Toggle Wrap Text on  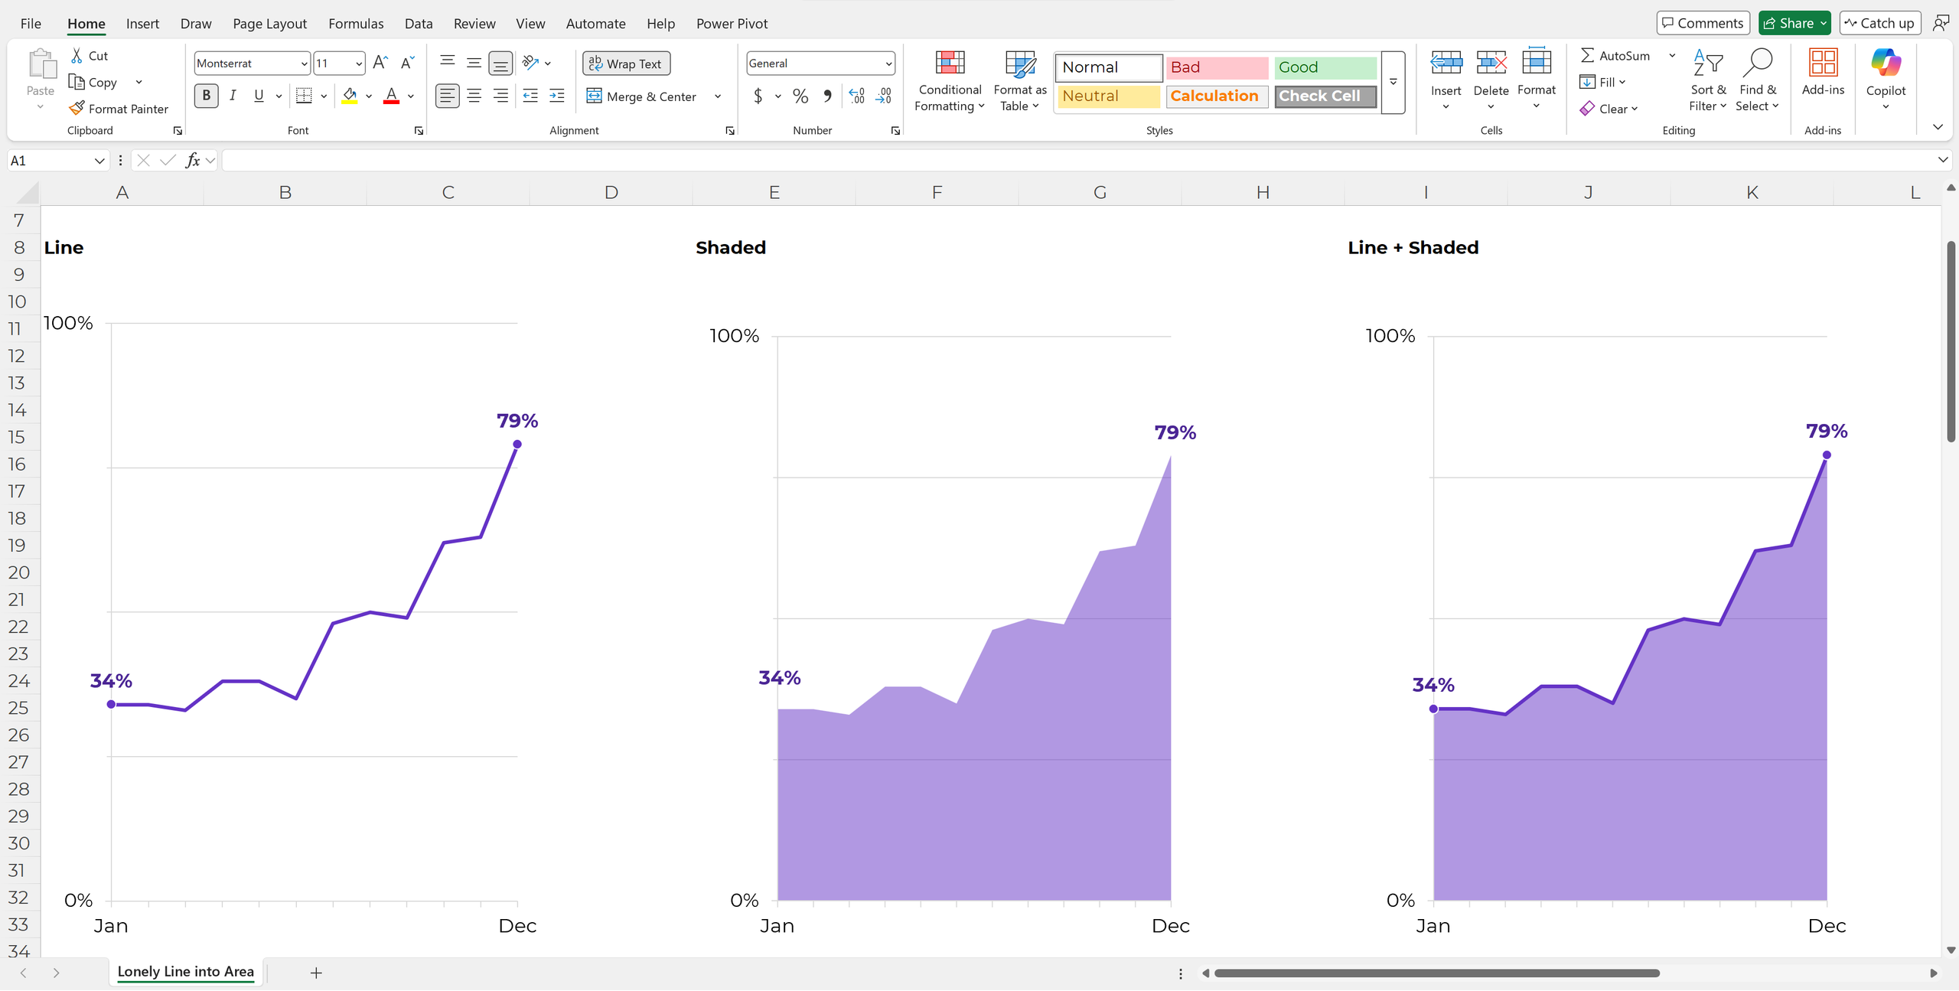[x=626, y=64]
